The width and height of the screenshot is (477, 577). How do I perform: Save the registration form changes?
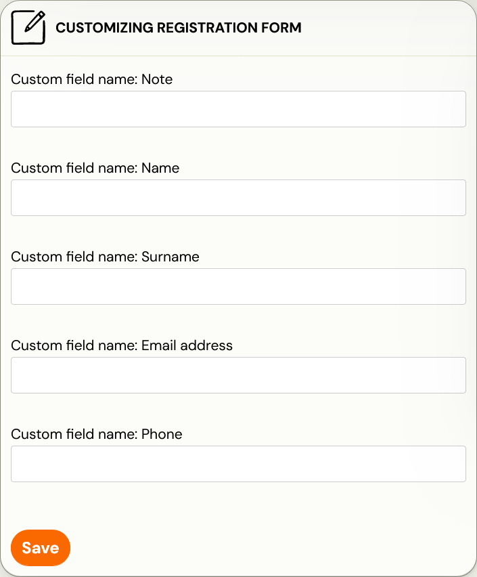(x=41, y=548)
